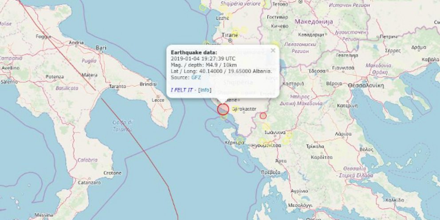This screenshot has width=440, height=220.
Task: Click the Θεσσαλονίκη city label
Action: click(x=365, y=86)
